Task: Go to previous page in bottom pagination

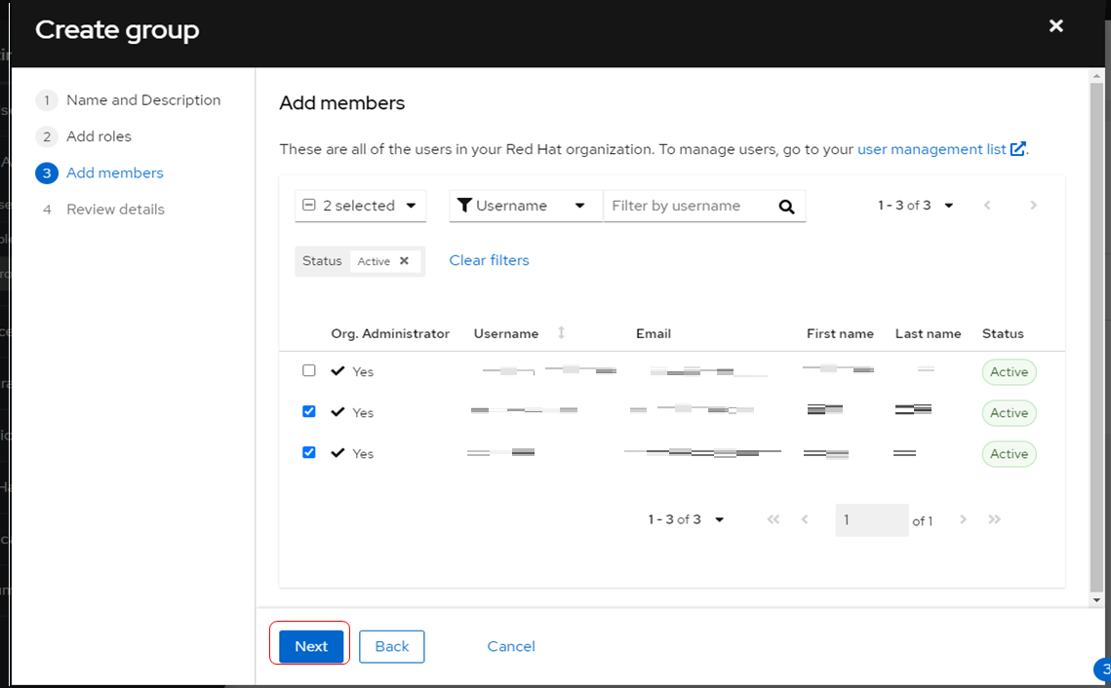Action: [805, 519]
